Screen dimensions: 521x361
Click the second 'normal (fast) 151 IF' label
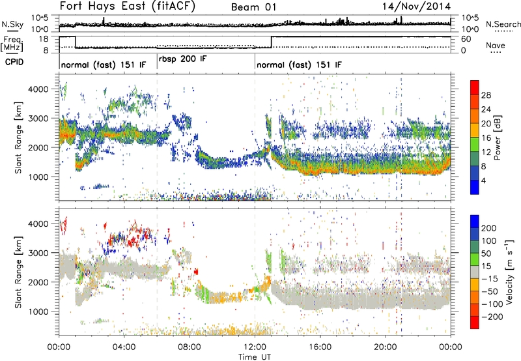click(x=299, y=65)
